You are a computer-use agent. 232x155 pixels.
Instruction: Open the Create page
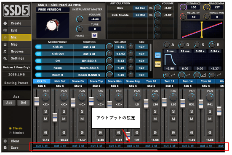[x=16, y=23]
